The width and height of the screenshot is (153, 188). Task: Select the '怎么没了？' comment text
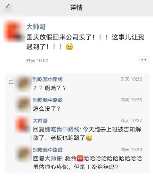click(x=47, y=109)
